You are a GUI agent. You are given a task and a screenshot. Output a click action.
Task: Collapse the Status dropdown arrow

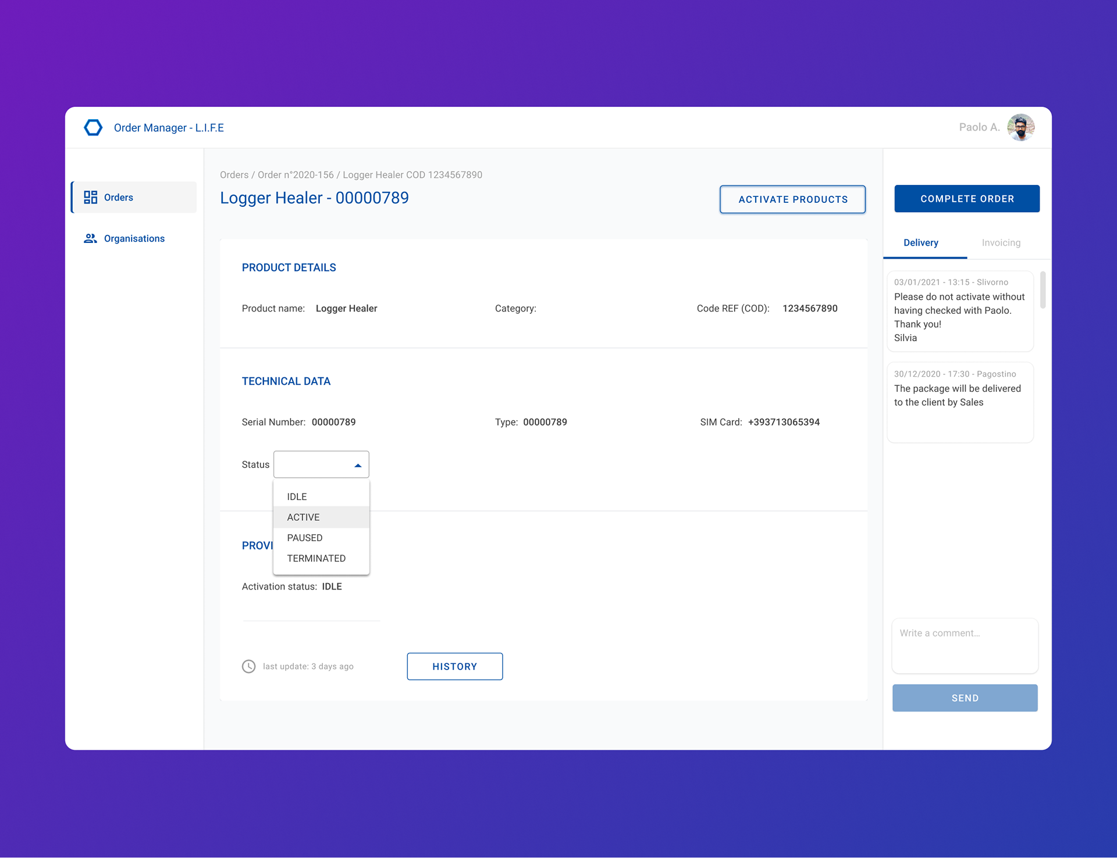point(358,465)
